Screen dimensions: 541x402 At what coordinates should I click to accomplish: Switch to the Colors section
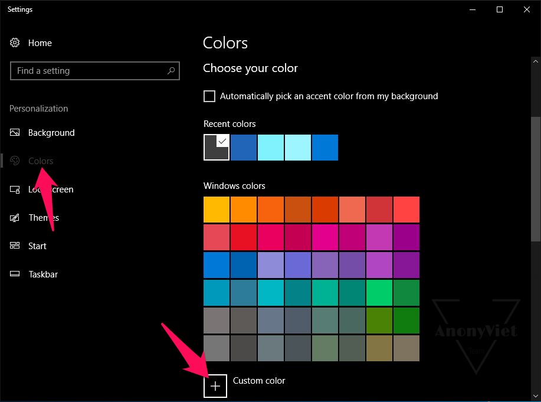pos(40,161)
